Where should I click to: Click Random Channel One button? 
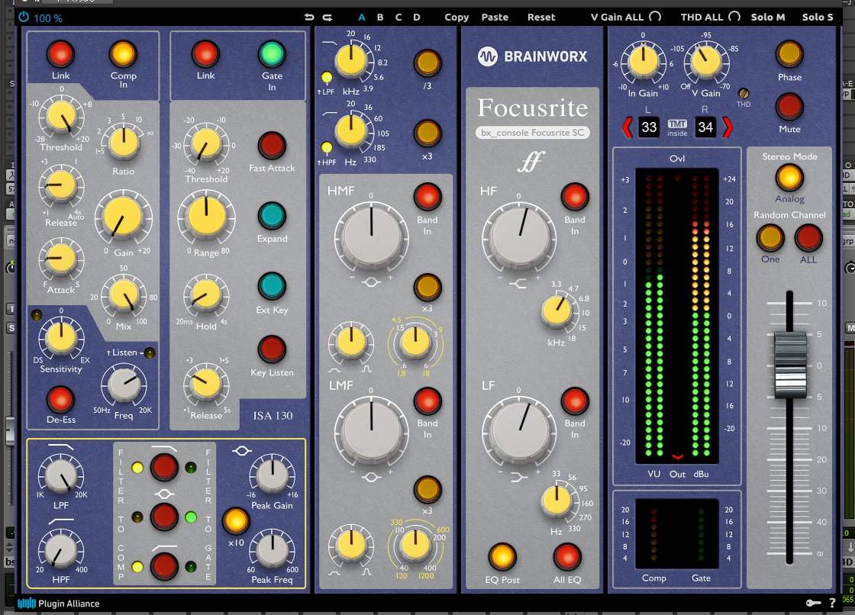coord(770,238)
